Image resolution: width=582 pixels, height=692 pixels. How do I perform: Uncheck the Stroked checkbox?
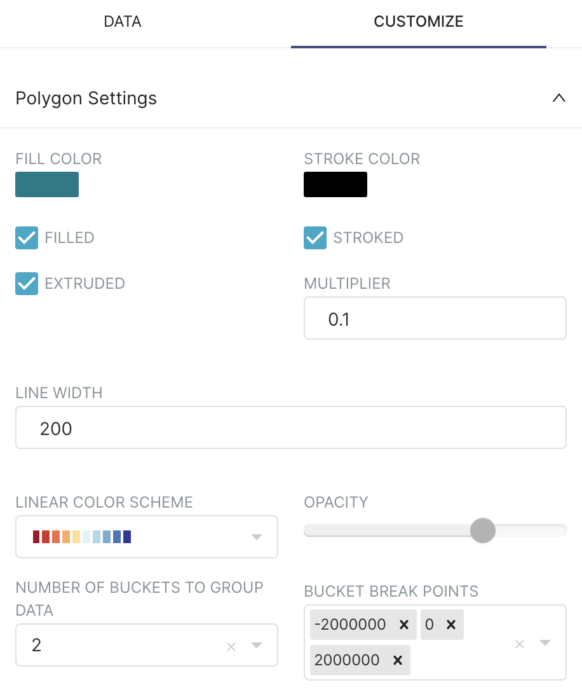tap(315, 238)
